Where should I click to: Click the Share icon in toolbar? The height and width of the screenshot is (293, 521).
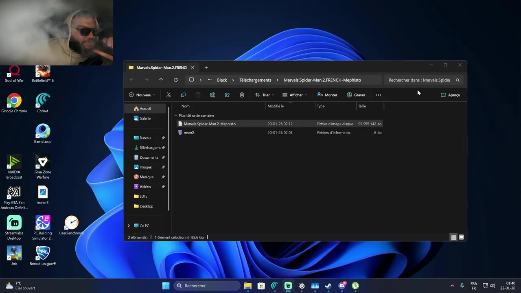pos(227,95)
